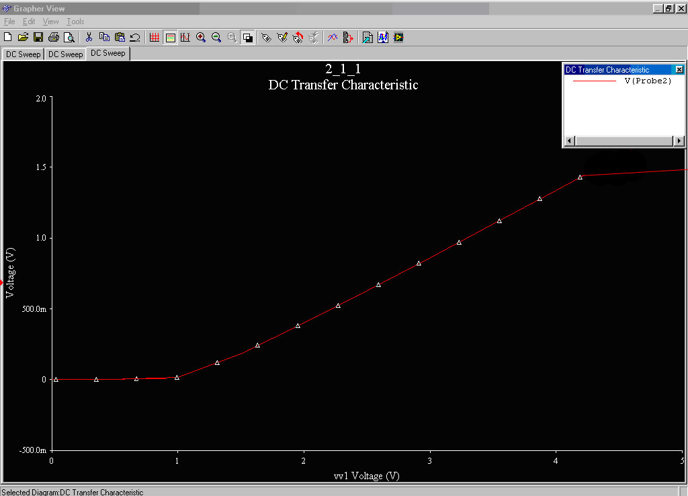Export graph data to LabVIEW
This screenshot has width=688, height=496.
tap(398, 38)
